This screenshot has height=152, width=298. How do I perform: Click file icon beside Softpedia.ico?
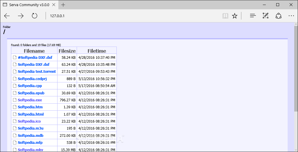[x=15, y=121]
